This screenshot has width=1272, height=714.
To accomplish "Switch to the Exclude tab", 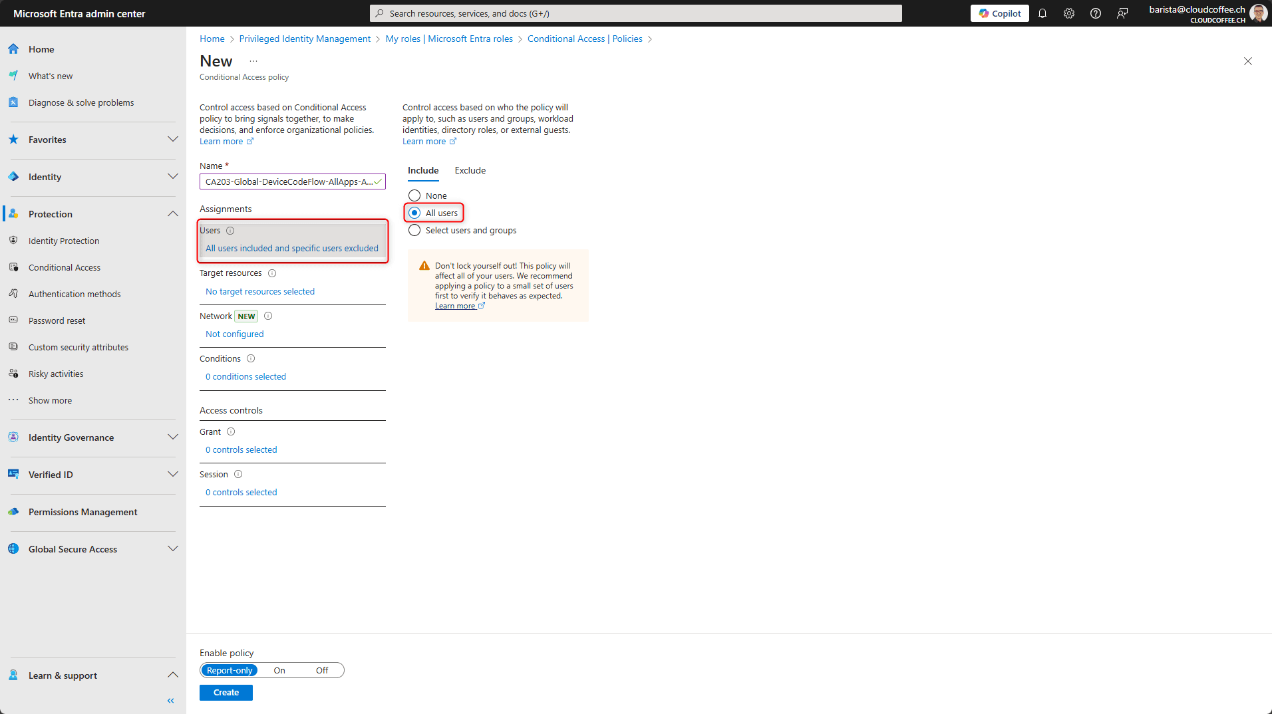I will coord(470,170).
